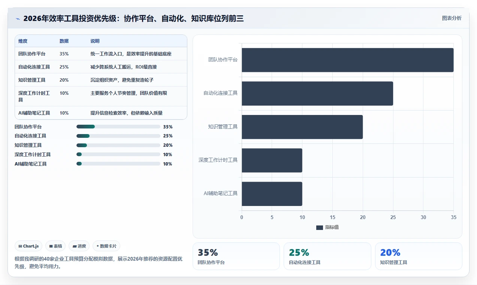This screenshot has height=285, width=477.
Task: Click the 15 tick on the x-axis
Action: 332,217
